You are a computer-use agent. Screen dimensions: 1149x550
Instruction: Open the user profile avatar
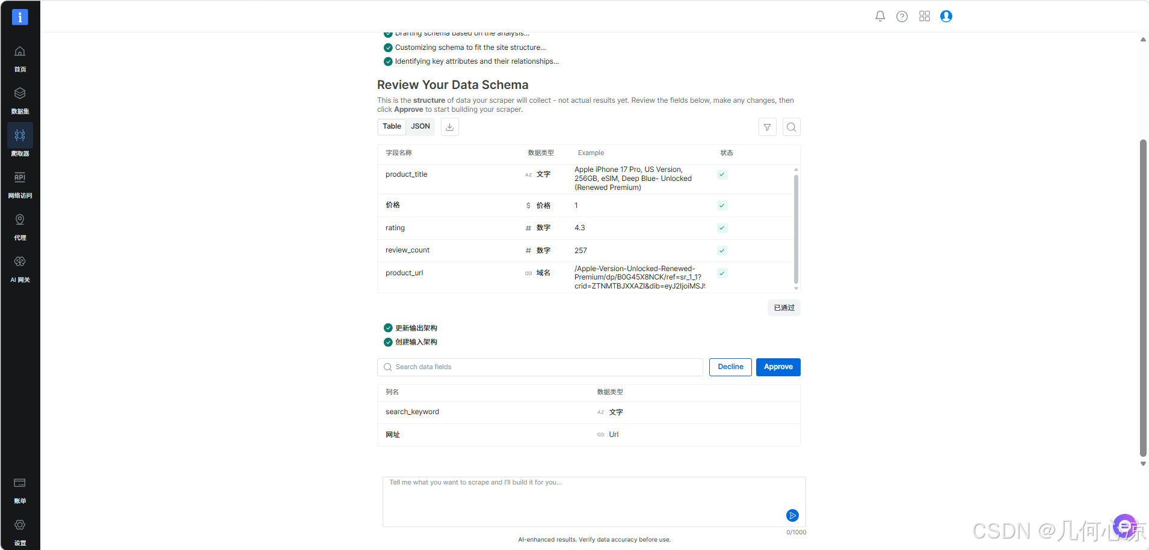pyautogui.click(x=946, y=16)
